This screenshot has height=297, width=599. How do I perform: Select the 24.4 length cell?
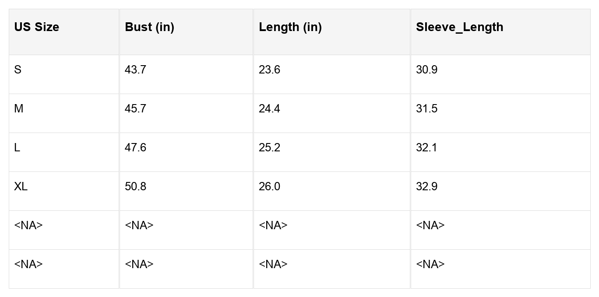[x=269, y=109]
